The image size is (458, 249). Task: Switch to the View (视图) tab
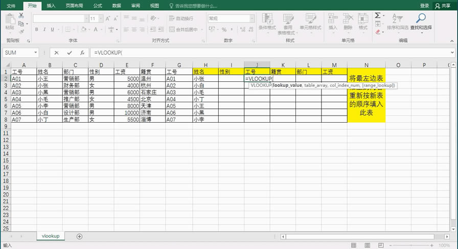click(154, 6)
